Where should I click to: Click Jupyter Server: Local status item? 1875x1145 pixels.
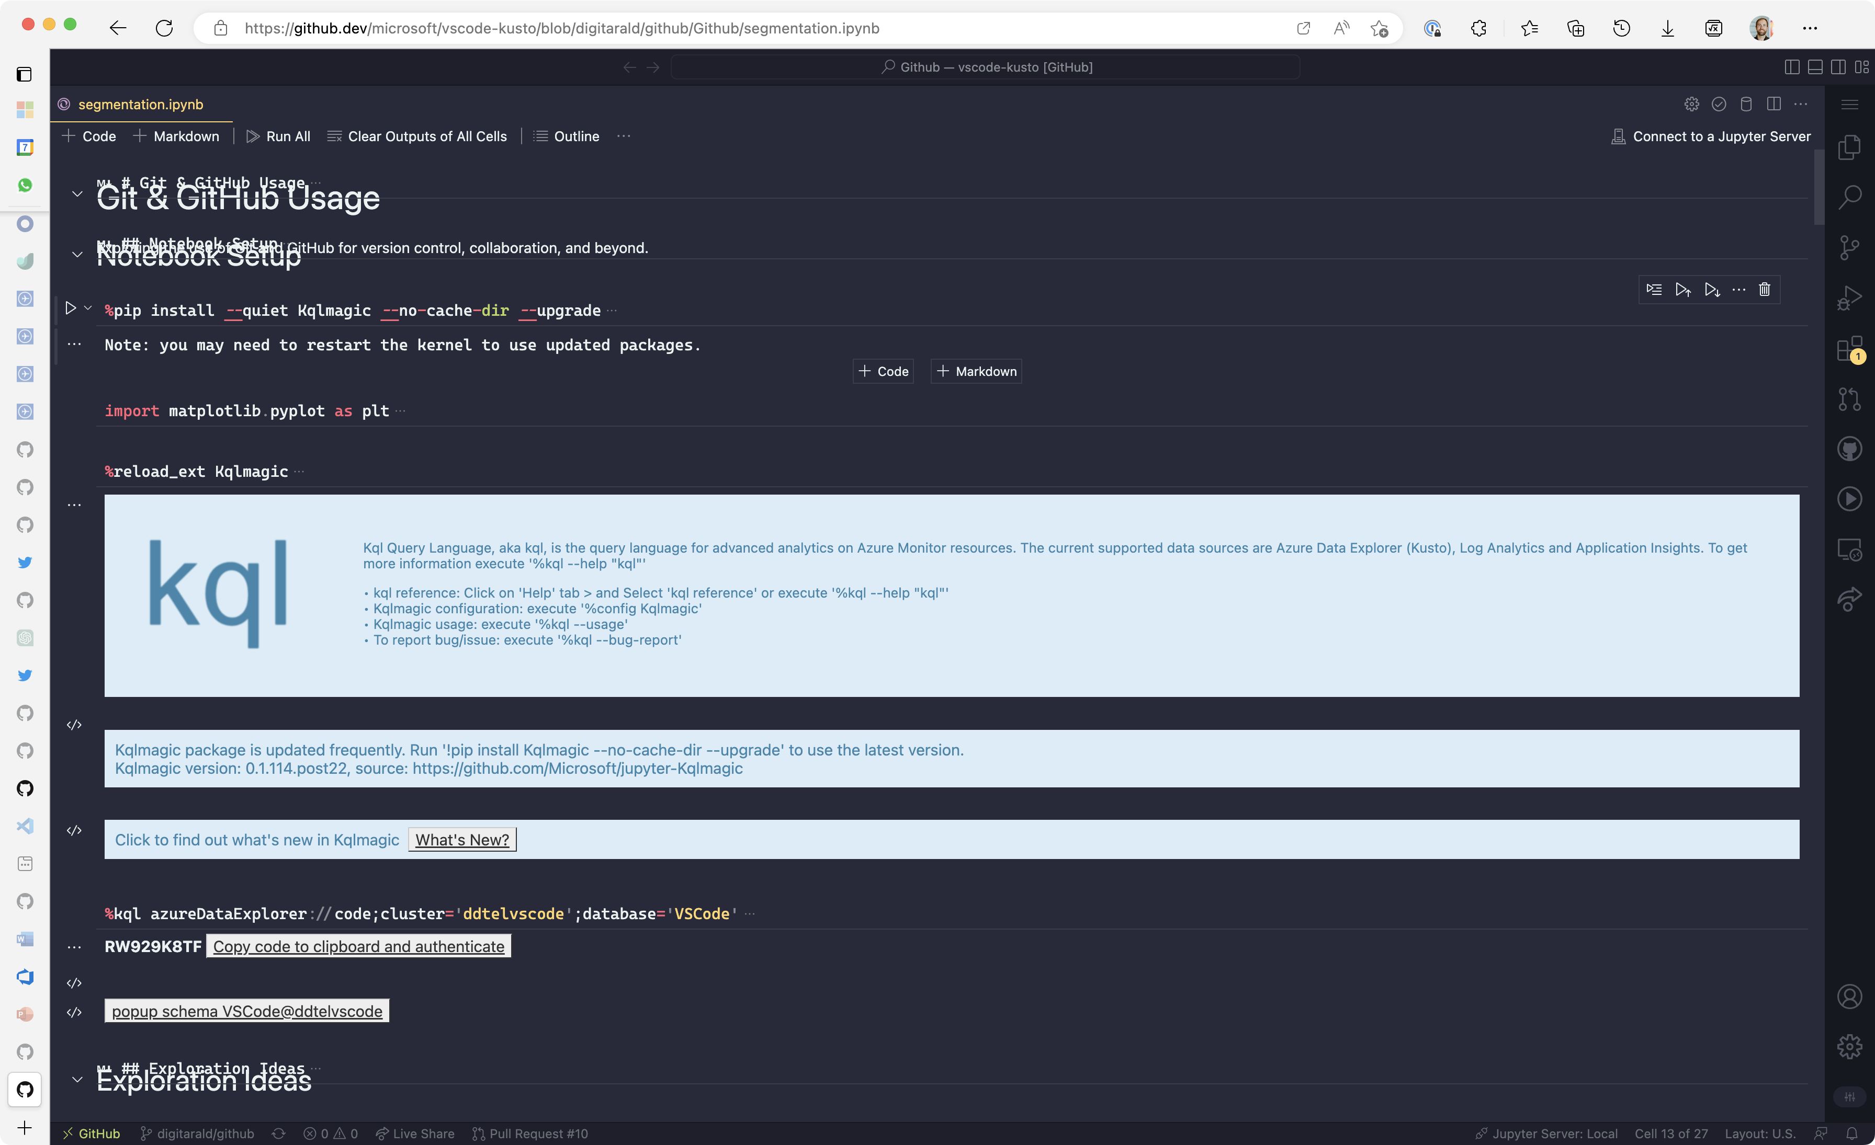(x=1547, y=1133)
